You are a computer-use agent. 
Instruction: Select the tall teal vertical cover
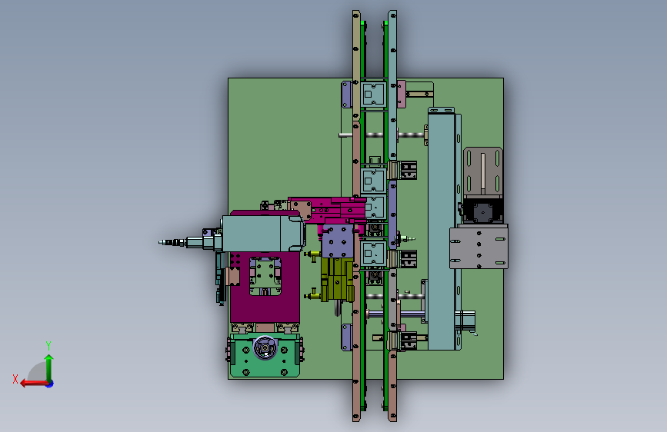[x=441, y=230]
